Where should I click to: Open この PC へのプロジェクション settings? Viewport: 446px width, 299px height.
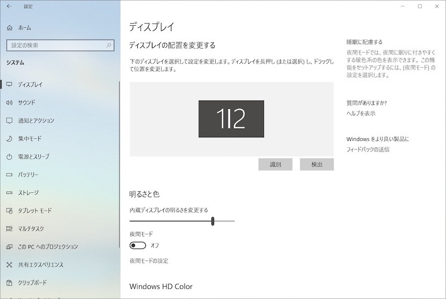click(48, 246)
